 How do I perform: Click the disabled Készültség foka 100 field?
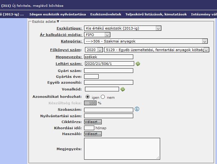90,103
